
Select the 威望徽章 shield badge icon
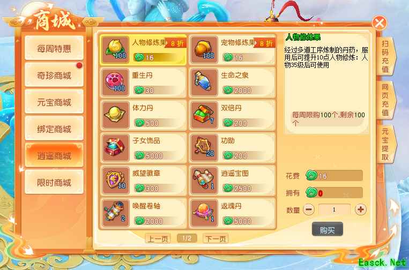click(x=115, y=181)
